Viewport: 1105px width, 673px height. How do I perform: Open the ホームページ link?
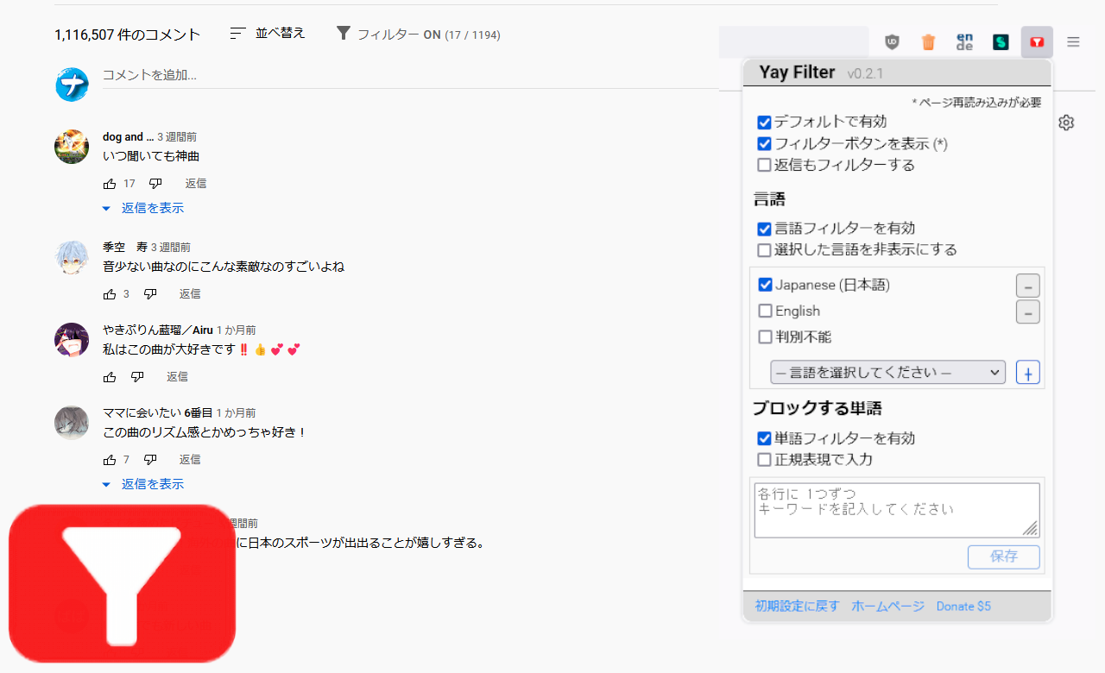(x=887, y=606)
